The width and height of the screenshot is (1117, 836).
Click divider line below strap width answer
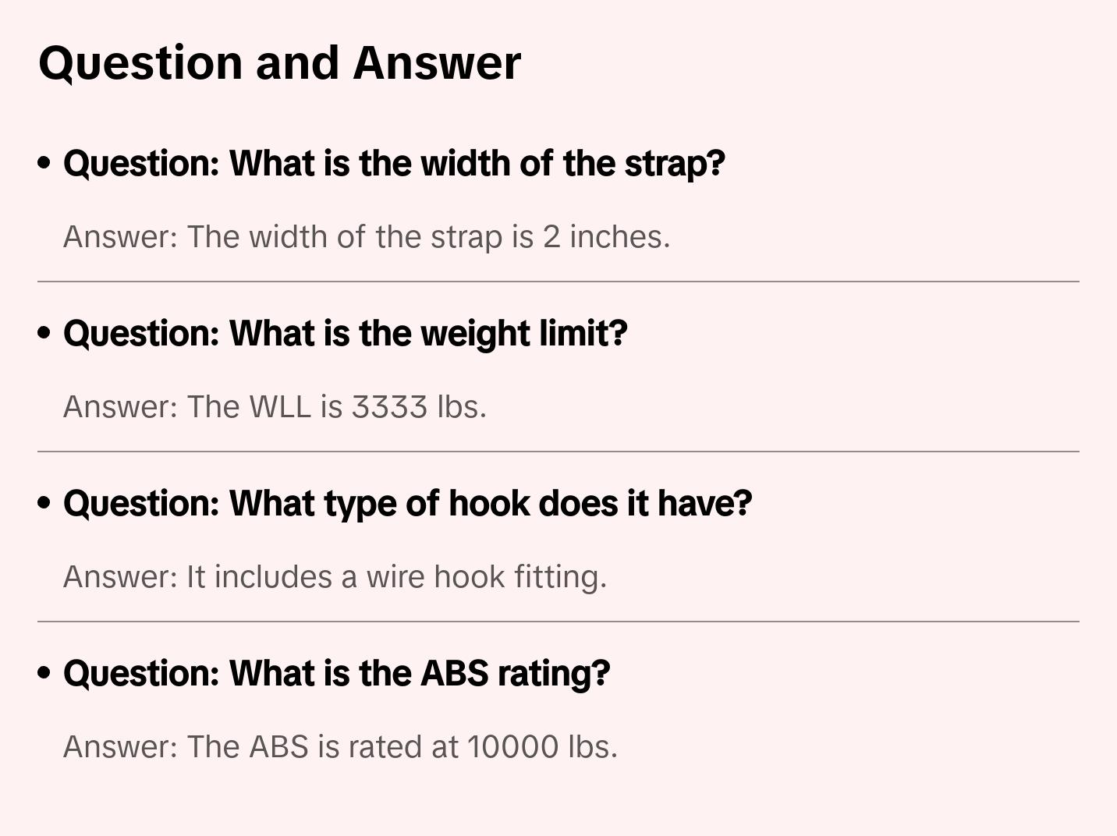coord(558,282)
